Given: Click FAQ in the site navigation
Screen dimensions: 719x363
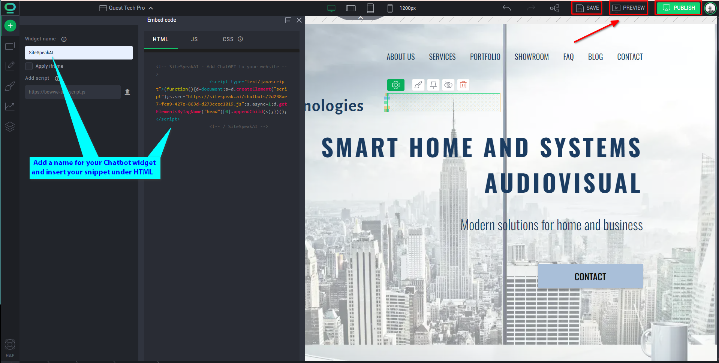Looking at the screenshot, I should (568, 57).
